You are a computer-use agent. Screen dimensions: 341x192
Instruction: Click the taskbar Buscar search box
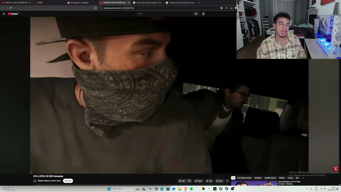(x=127, y=189)
